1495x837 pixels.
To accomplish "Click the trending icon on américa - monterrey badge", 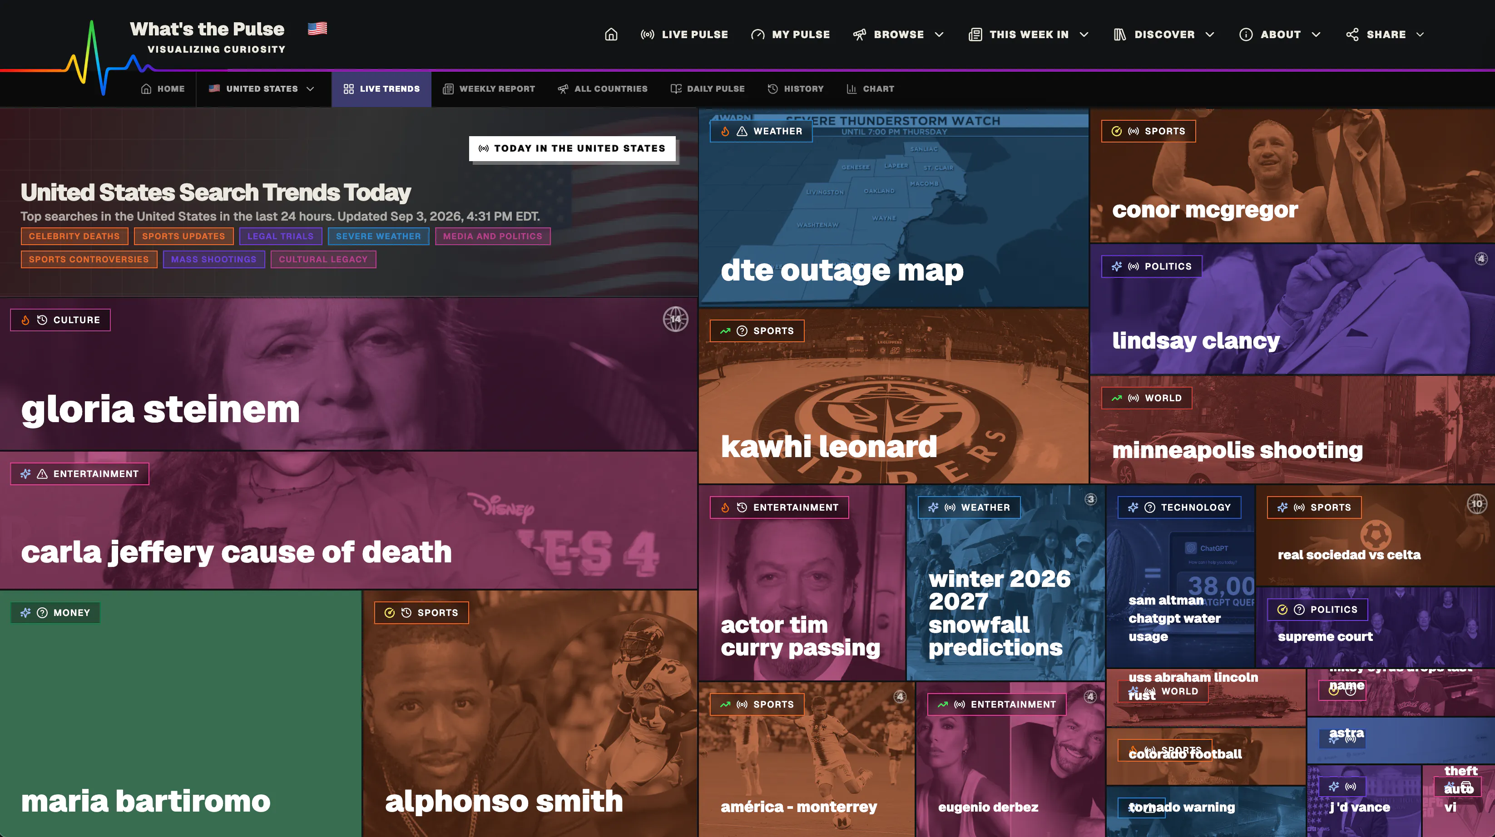I will [725, 704].
